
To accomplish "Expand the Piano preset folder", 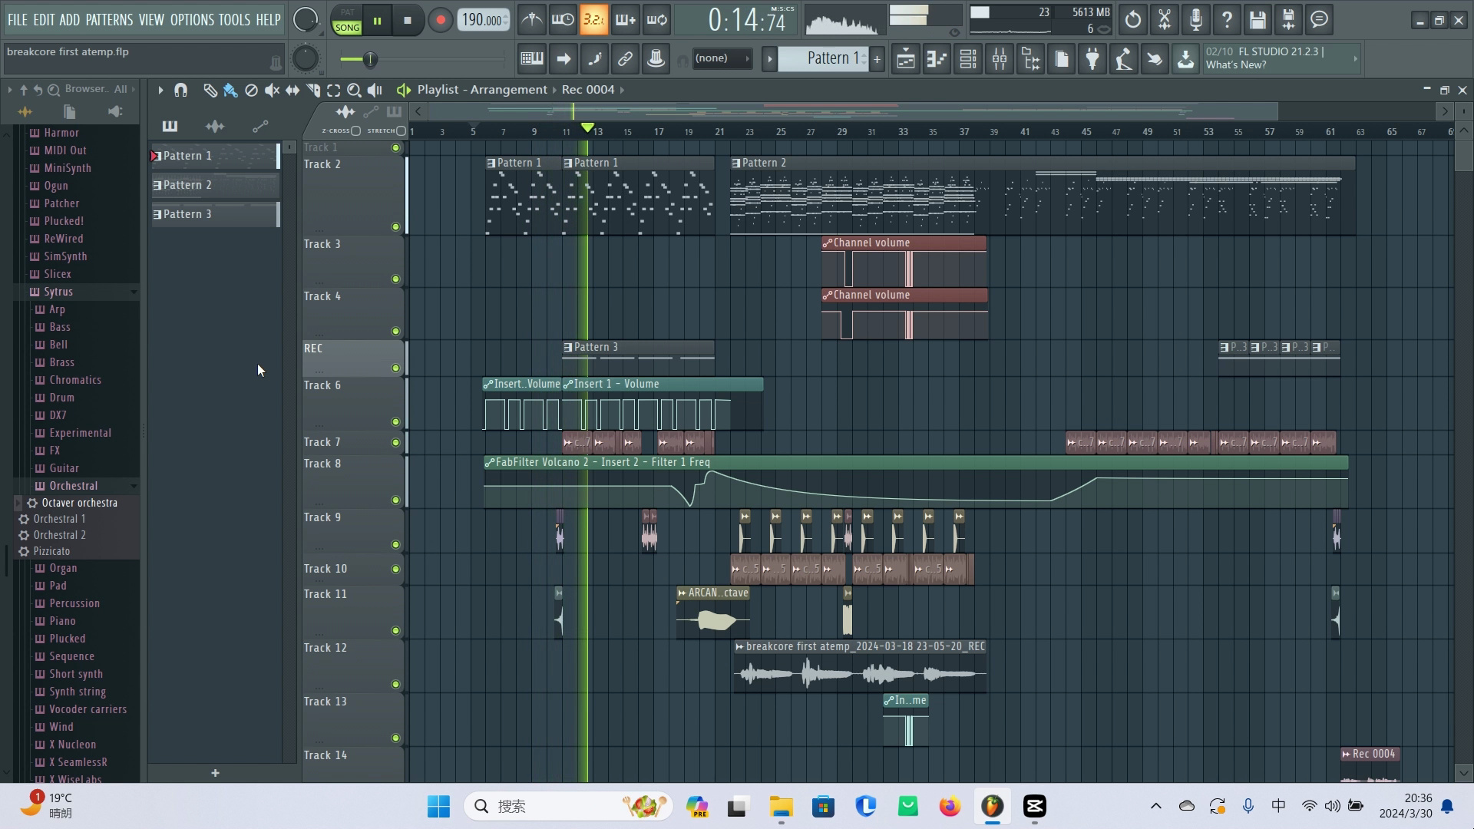I will point(62,621).
